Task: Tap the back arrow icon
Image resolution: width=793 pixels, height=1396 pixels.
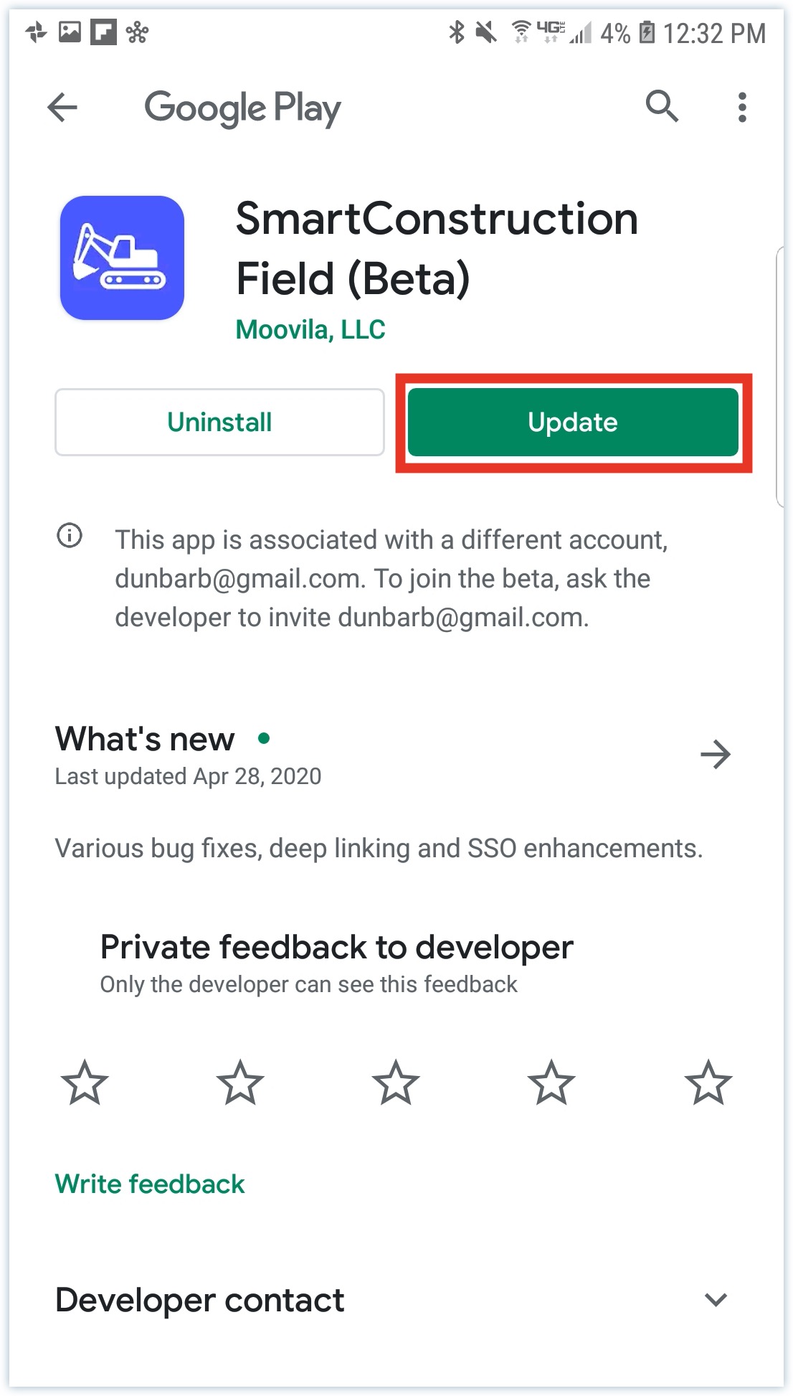Action: pos(62,108)
